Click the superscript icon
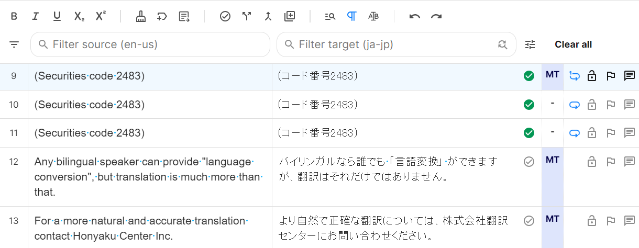 click(101, 16)
